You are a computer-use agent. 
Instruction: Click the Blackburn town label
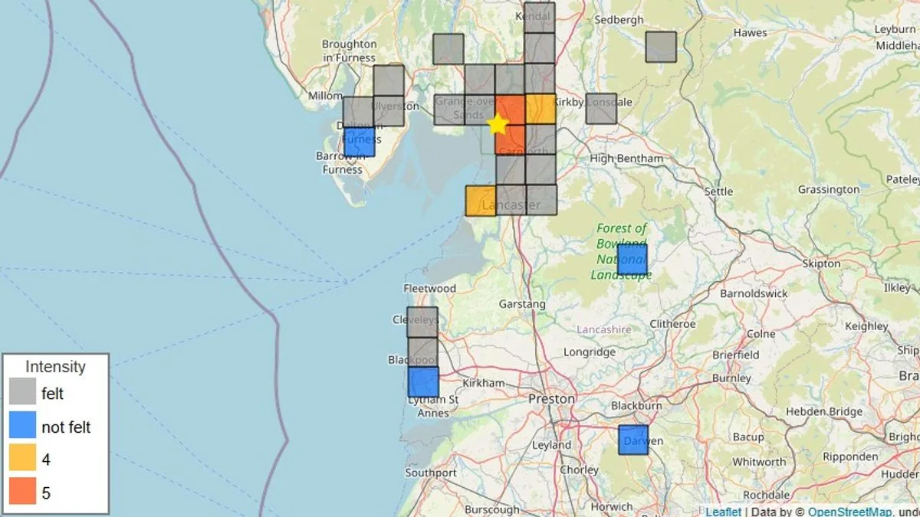(636, 405)
